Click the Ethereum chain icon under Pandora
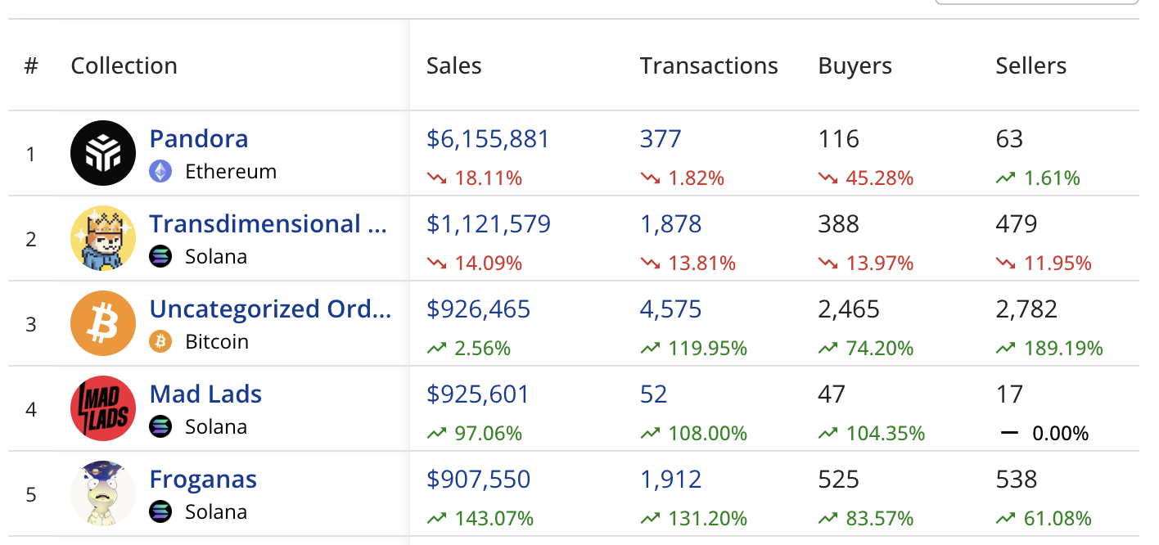This screenshot has height=545, width=1159. 160,171
